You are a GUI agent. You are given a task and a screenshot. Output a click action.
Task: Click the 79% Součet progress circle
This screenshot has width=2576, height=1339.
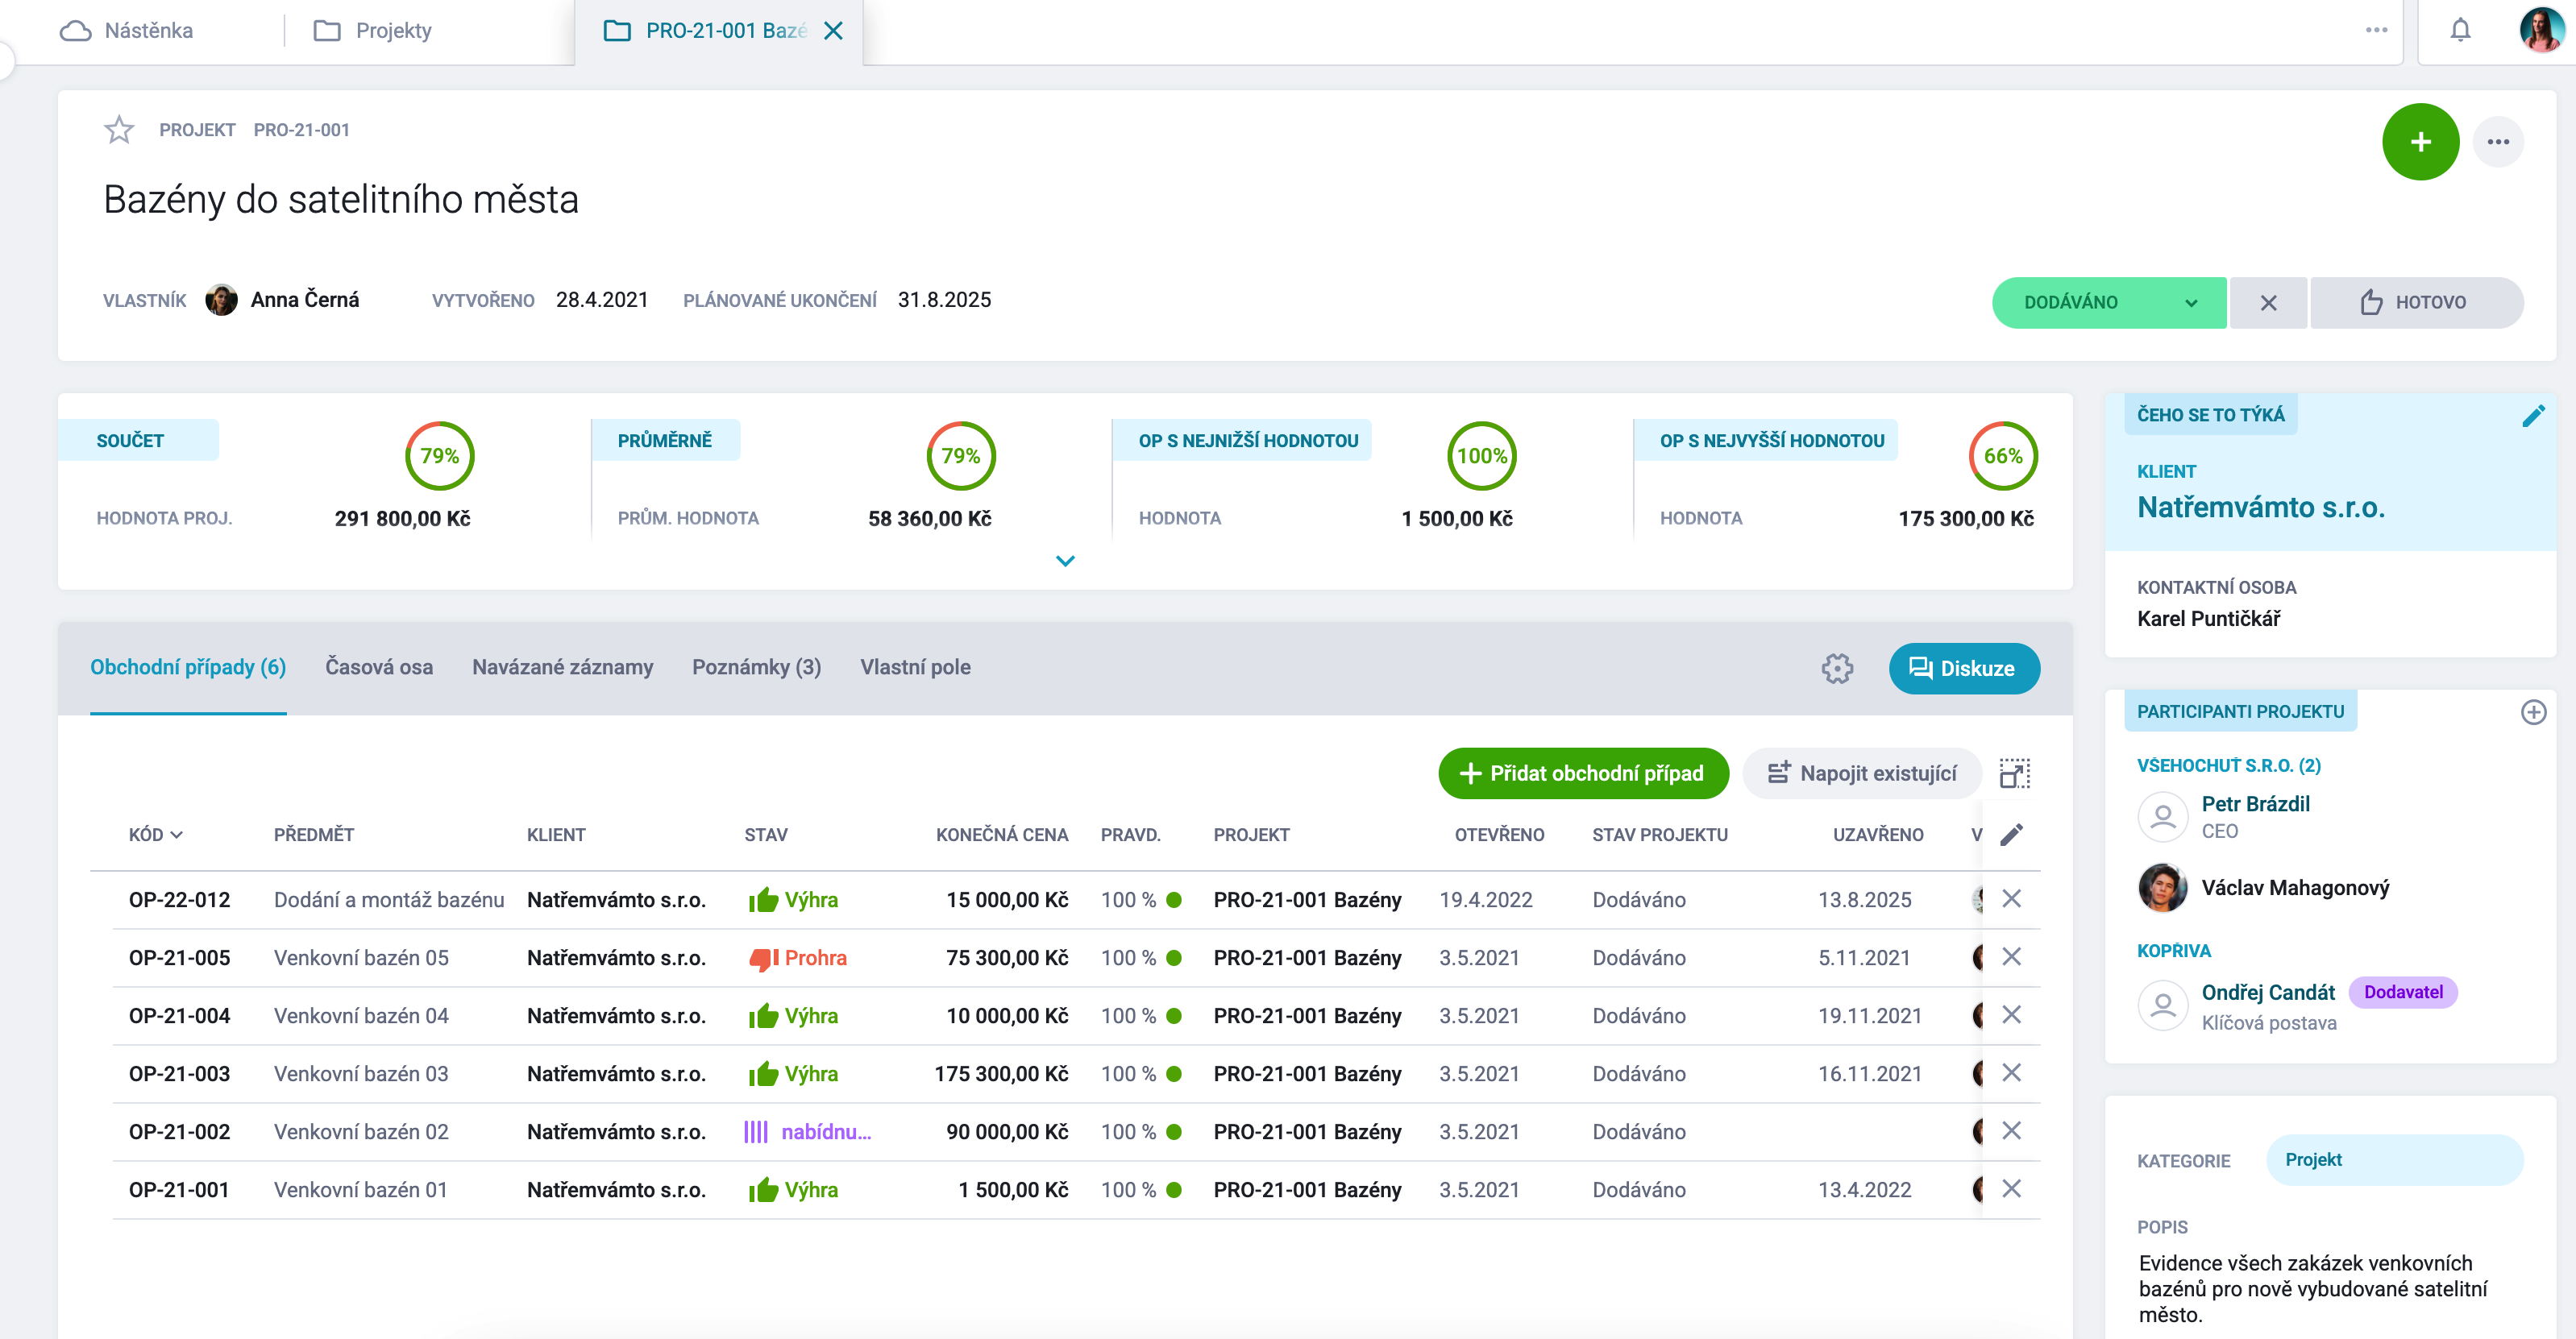point(440,456)
